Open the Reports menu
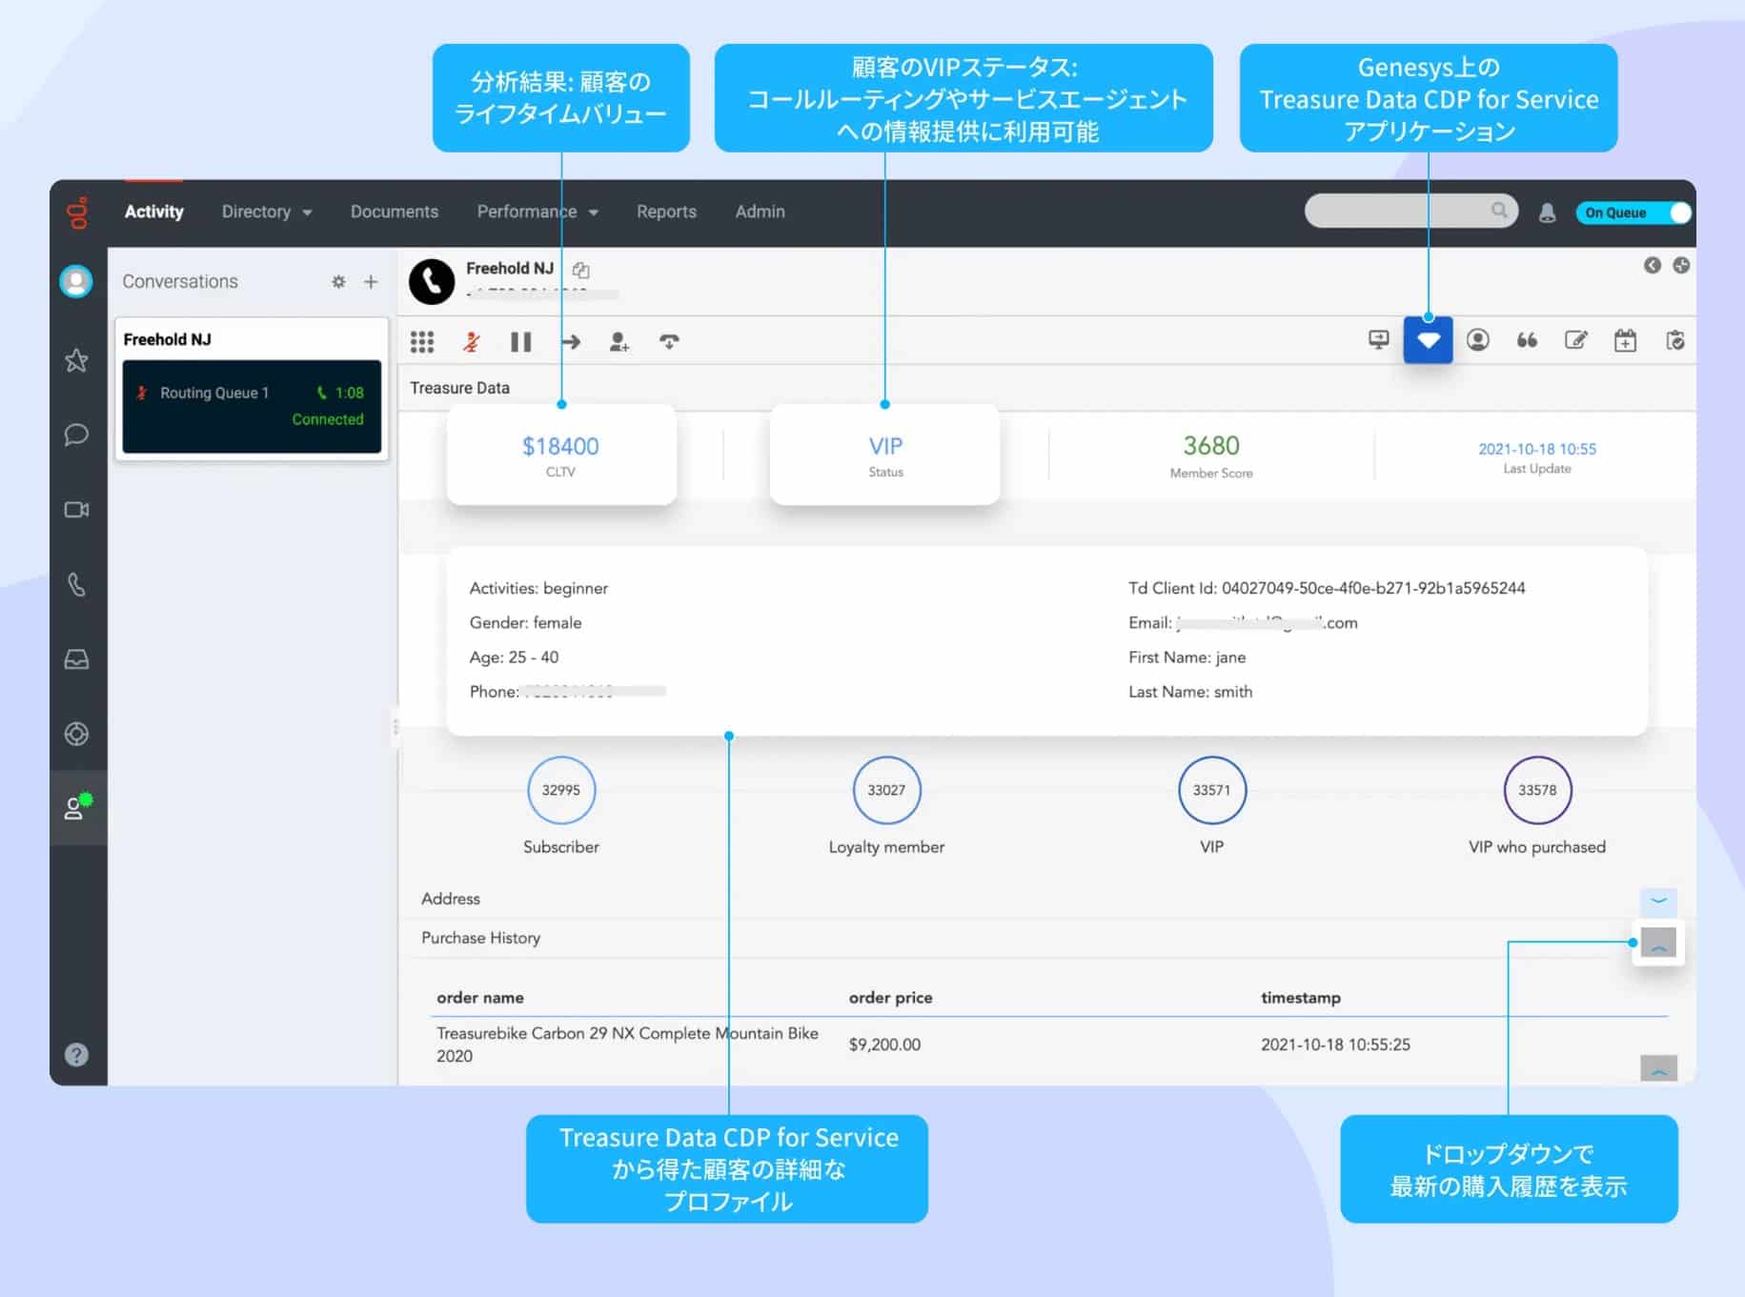 coord(666,212)
